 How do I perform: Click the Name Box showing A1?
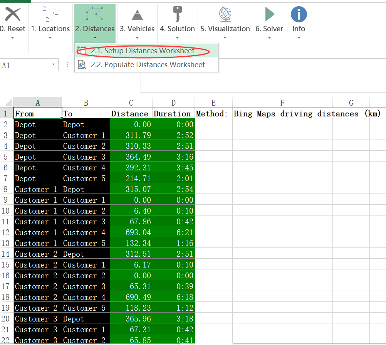pos(25,65)
